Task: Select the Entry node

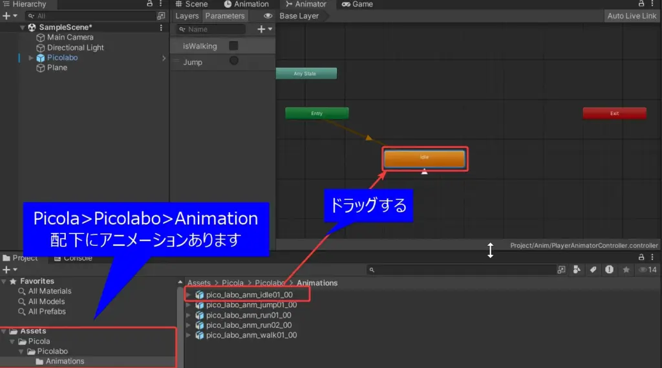Action: pyautogui.click(x=317, y=113)
